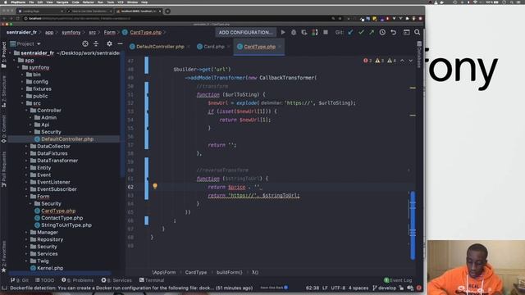Click the lightbulb quick-fix icon on line 62
The height and width of the screenshot is (295, 525).
pyautogui.click(x=155, y=186)
